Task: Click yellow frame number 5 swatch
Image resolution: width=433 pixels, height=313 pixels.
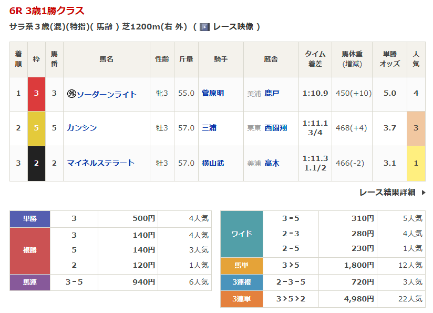Action: click(36, 128)
